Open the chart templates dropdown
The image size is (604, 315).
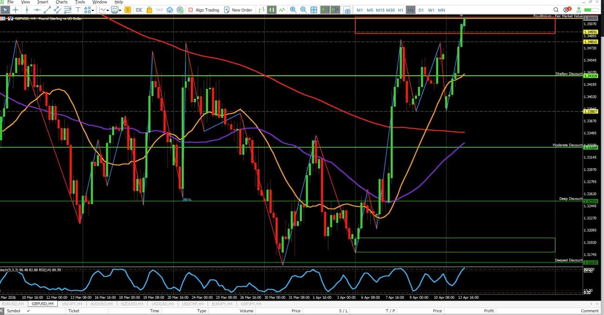[x=116, y=10]
